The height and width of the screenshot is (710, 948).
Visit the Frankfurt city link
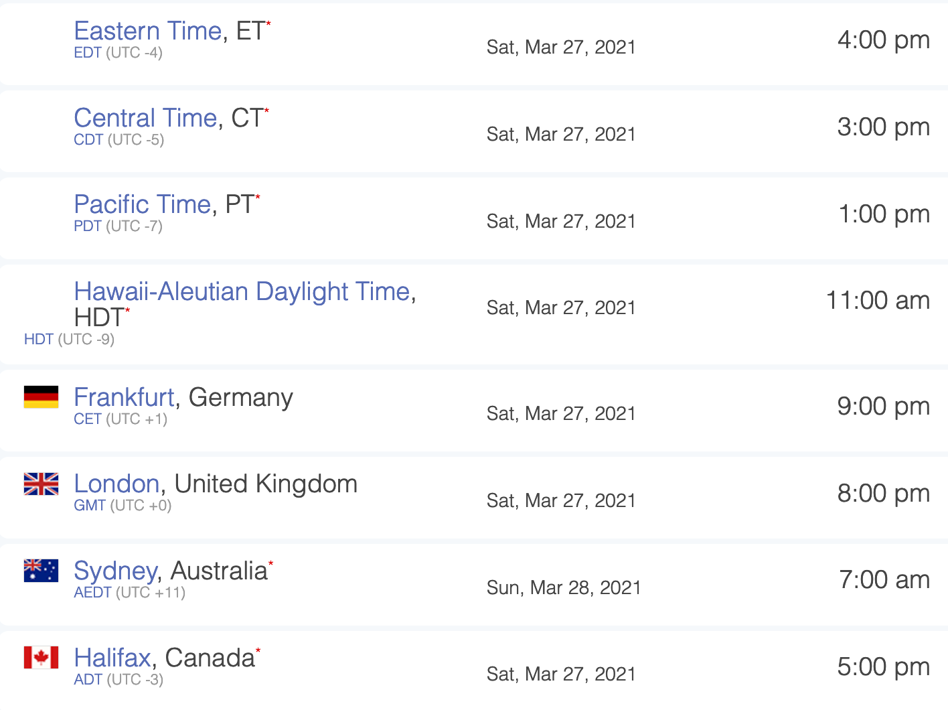point(124,397)
